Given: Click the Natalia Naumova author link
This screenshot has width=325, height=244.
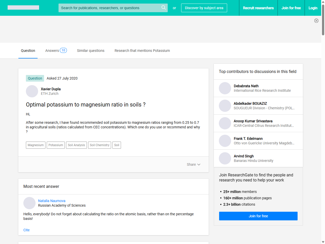Looking at the screenshot, I should coord(52,201).
